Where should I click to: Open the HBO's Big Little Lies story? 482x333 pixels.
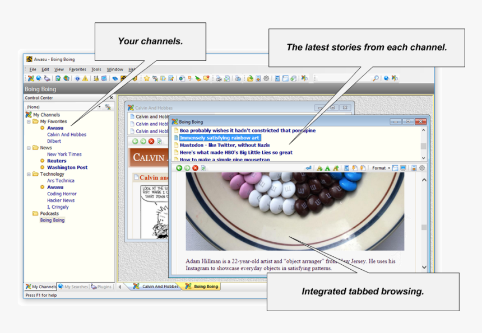236,153
